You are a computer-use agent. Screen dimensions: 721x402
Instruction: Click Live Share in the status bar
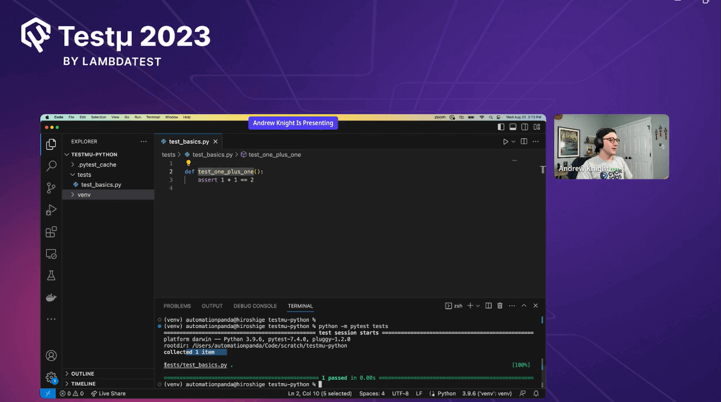(108, 393)
